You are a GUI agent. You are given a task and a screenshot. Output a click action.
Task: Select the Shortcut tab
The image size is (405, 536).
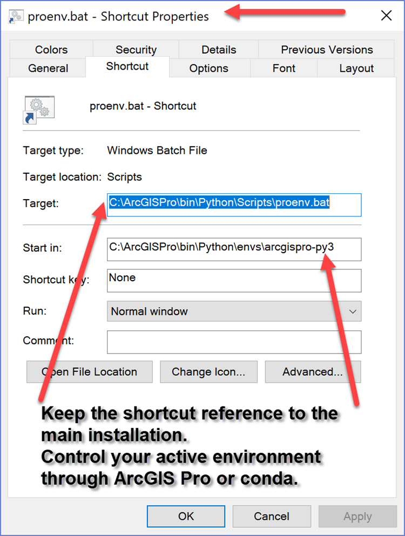(127, 66)
